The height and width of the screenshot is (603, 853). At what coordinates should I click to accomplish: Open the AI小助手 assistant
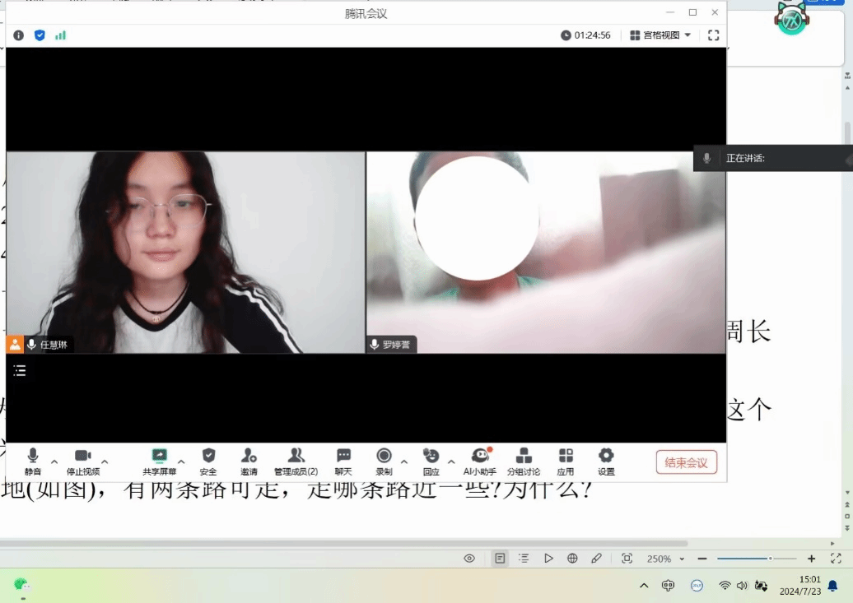(x=480, y=461)
